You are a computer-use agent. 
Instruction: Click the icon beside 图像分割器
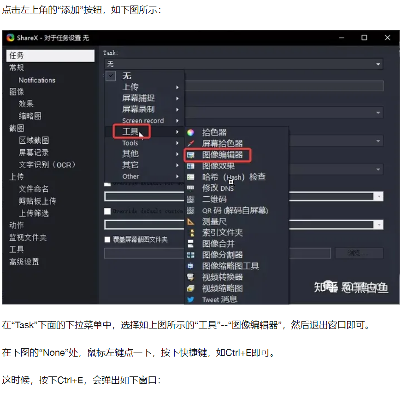190,255
